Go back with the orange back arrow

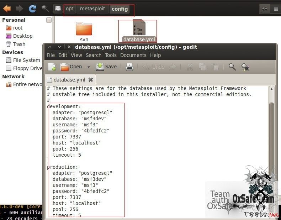(7, 9)
